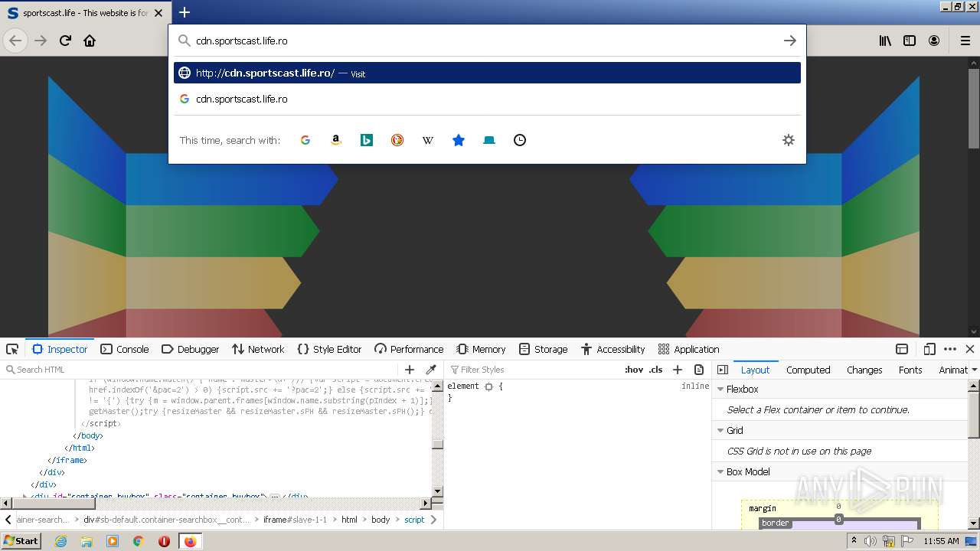Search this time with Amazon
980x551 pixels.
pos(336,140)
